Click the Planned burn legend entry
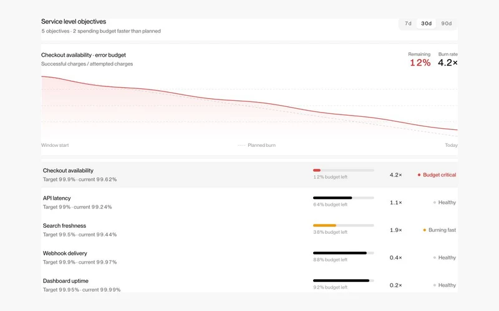499x311 pixels. point(257,146)
